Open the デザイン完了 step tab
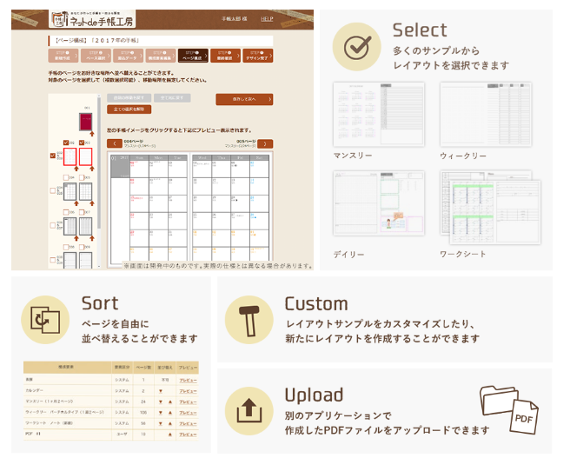 coord(257,55)
